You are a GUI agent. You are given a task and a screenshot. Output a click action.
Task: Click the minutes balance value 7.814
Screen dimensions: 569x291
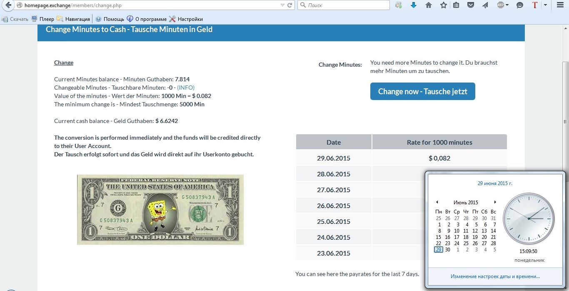[182, 79]
